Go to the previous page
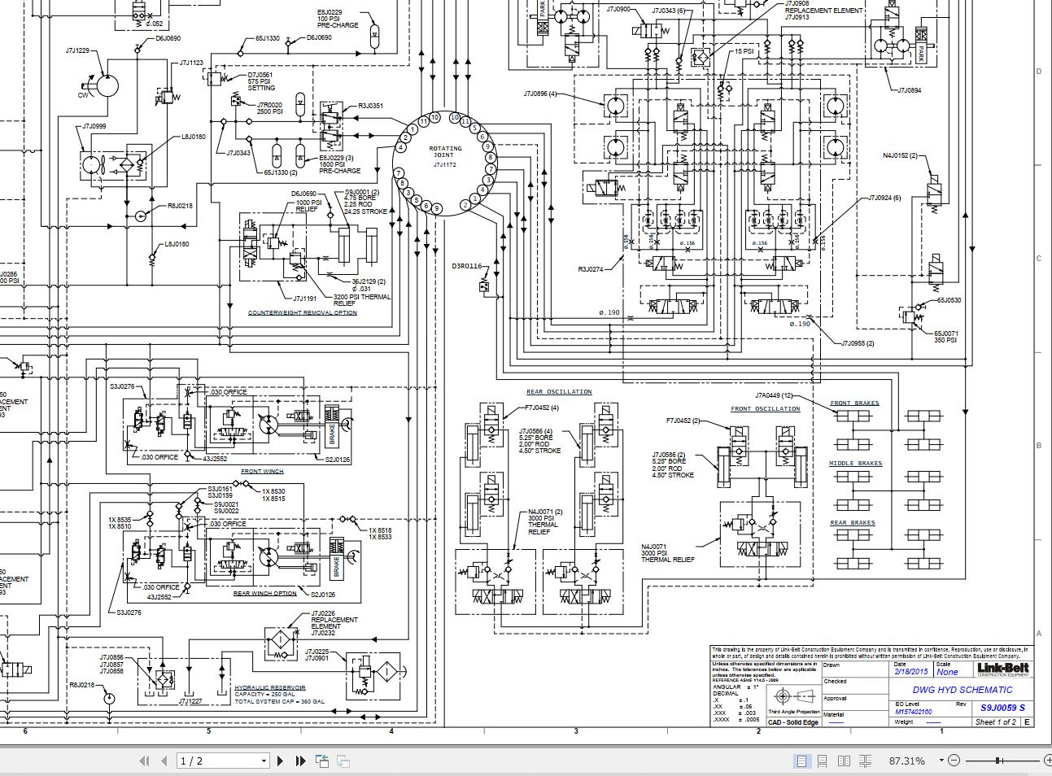 [164, 761]
